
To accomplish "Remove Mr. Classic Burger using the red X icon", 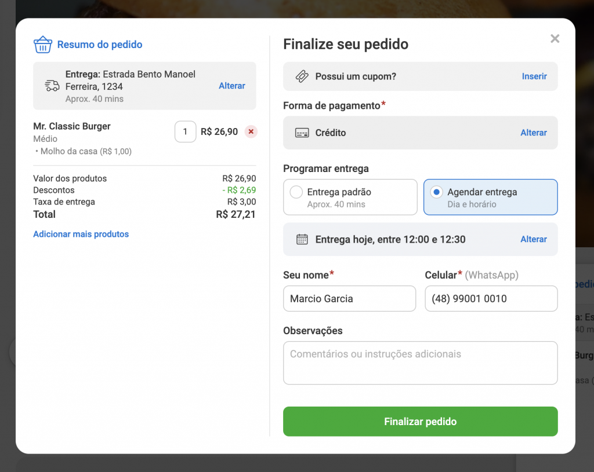I will click(x=251, y=131).
